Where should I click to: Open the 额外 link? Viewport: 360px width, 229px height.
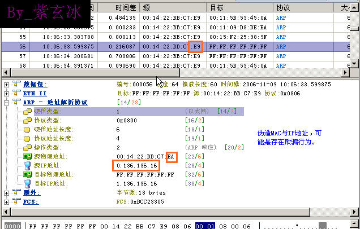tap(32, 193)
